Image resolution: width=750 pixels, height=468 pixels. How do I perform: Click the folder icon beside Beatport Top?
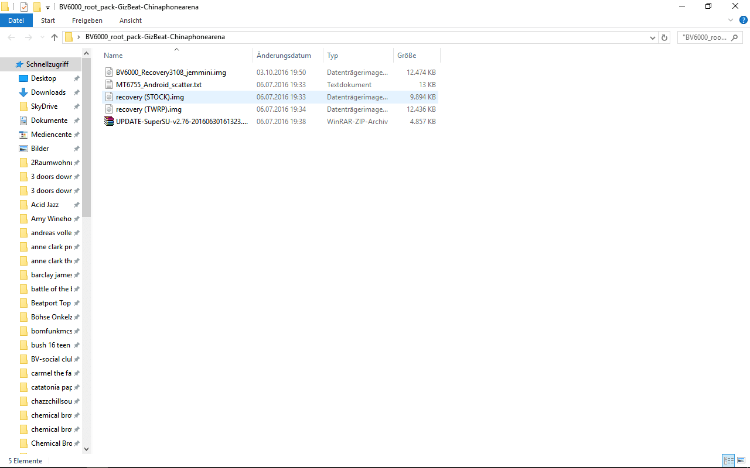click(x=23, y=303)
